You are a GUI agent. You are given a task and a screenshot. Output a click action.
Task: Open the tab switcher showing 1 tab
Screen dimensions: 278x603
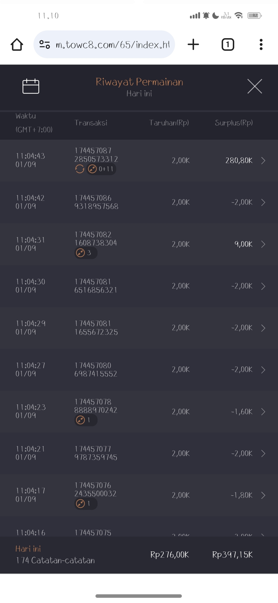coord(228,45)
